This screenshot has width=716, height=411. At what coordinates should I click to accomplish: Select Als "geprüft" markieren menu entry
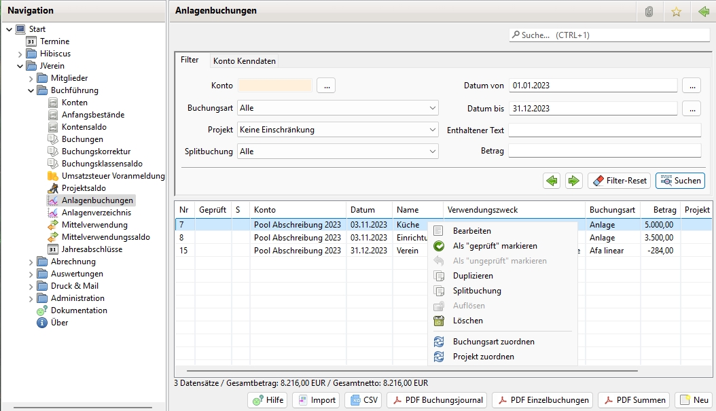pos(495,246)
